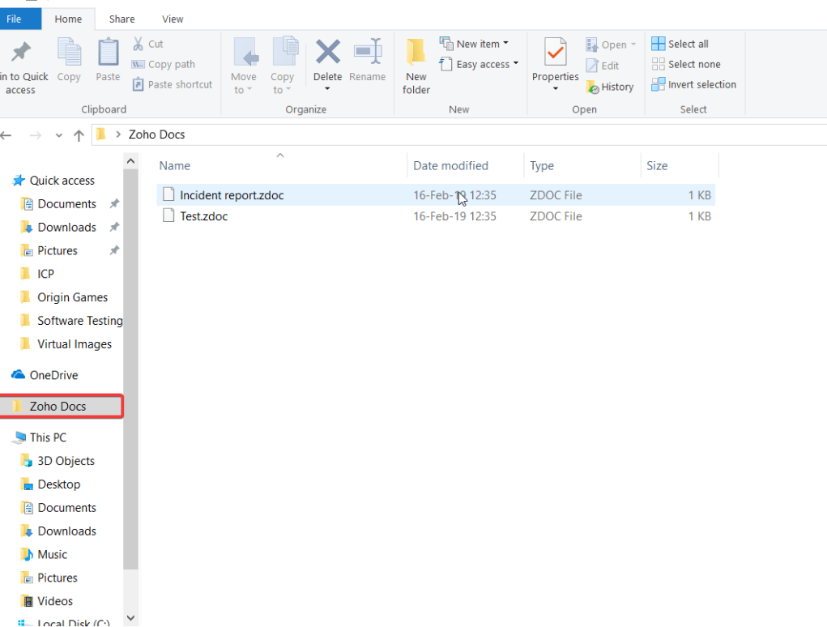Click the Paste clipboard icon
The width and height of the screenshot is (827, 627).
coord(108,53)
